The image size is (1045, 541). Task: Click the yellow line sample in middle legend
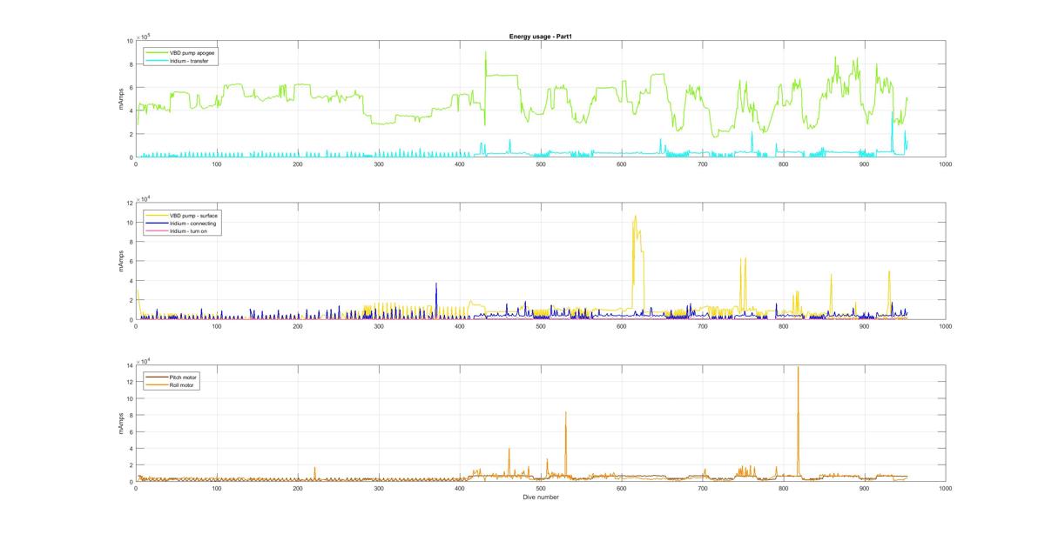[x=157, y=214]
